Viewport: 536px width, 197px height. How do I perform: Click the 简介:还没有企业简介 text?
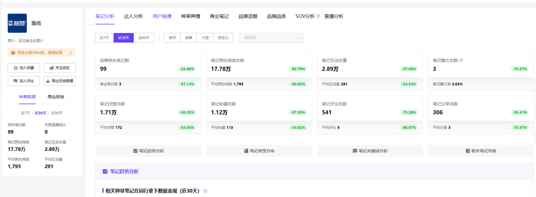click(x=26, y=41)
